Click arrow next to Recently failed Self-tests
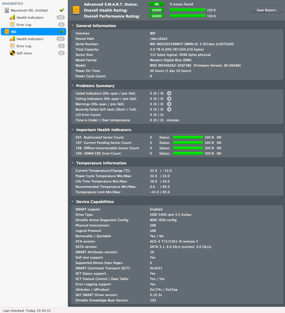Viewport: 285px width, 313px height. click(169, 109)
